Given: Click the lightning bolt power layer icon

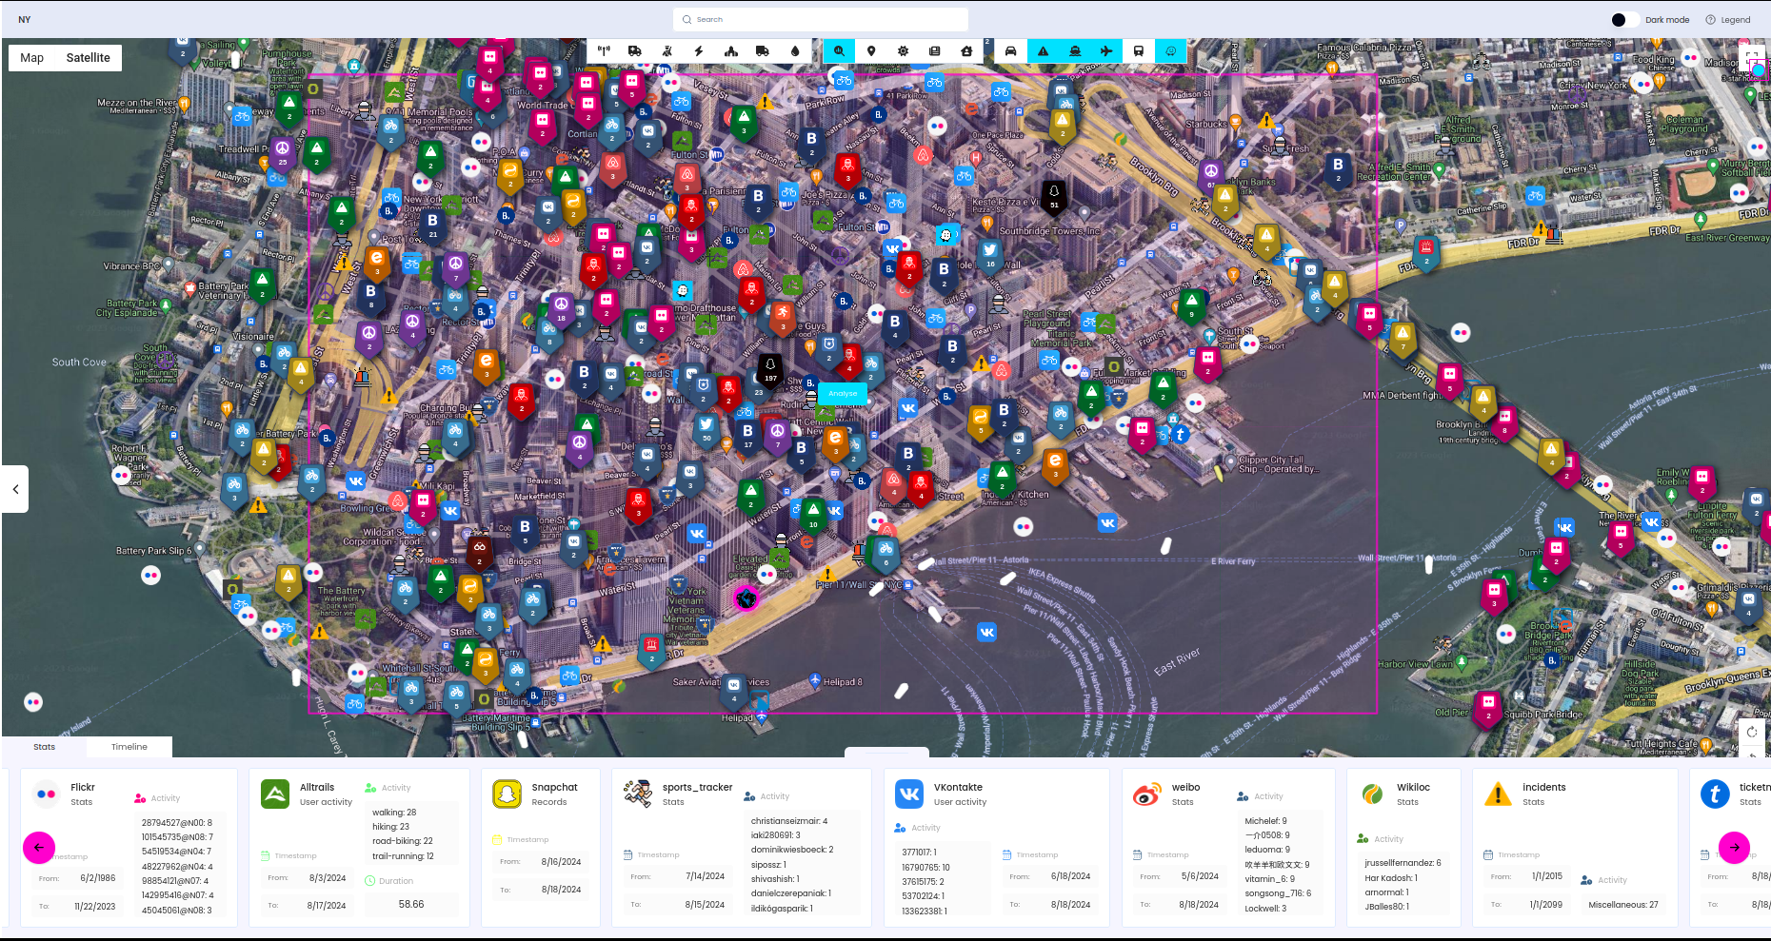Looking at the screenshot, I should click(x=699, y=51).
